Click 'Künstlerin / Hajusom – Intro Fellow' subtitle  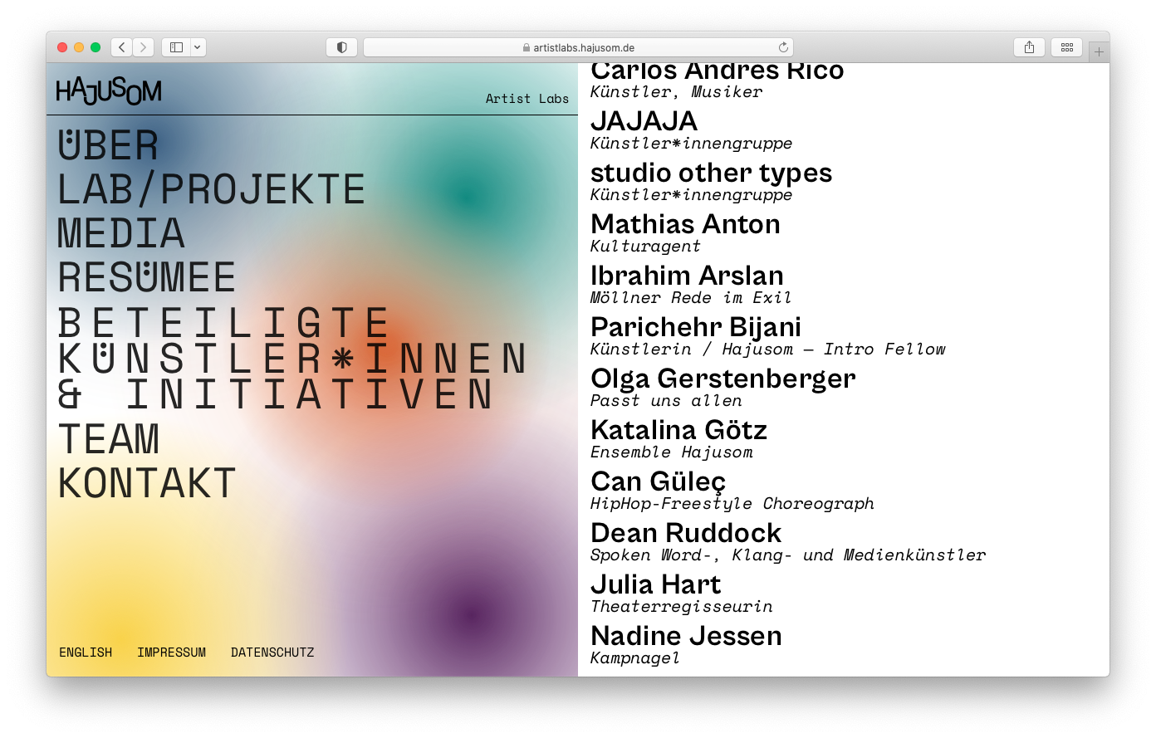[x=768, y=349]
